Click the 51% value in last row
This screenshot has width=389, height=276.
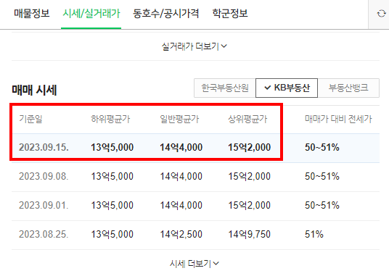pos(314,234)
